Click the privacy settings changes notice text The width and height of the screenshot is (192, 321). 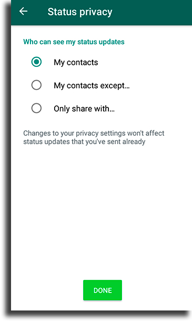94,137
